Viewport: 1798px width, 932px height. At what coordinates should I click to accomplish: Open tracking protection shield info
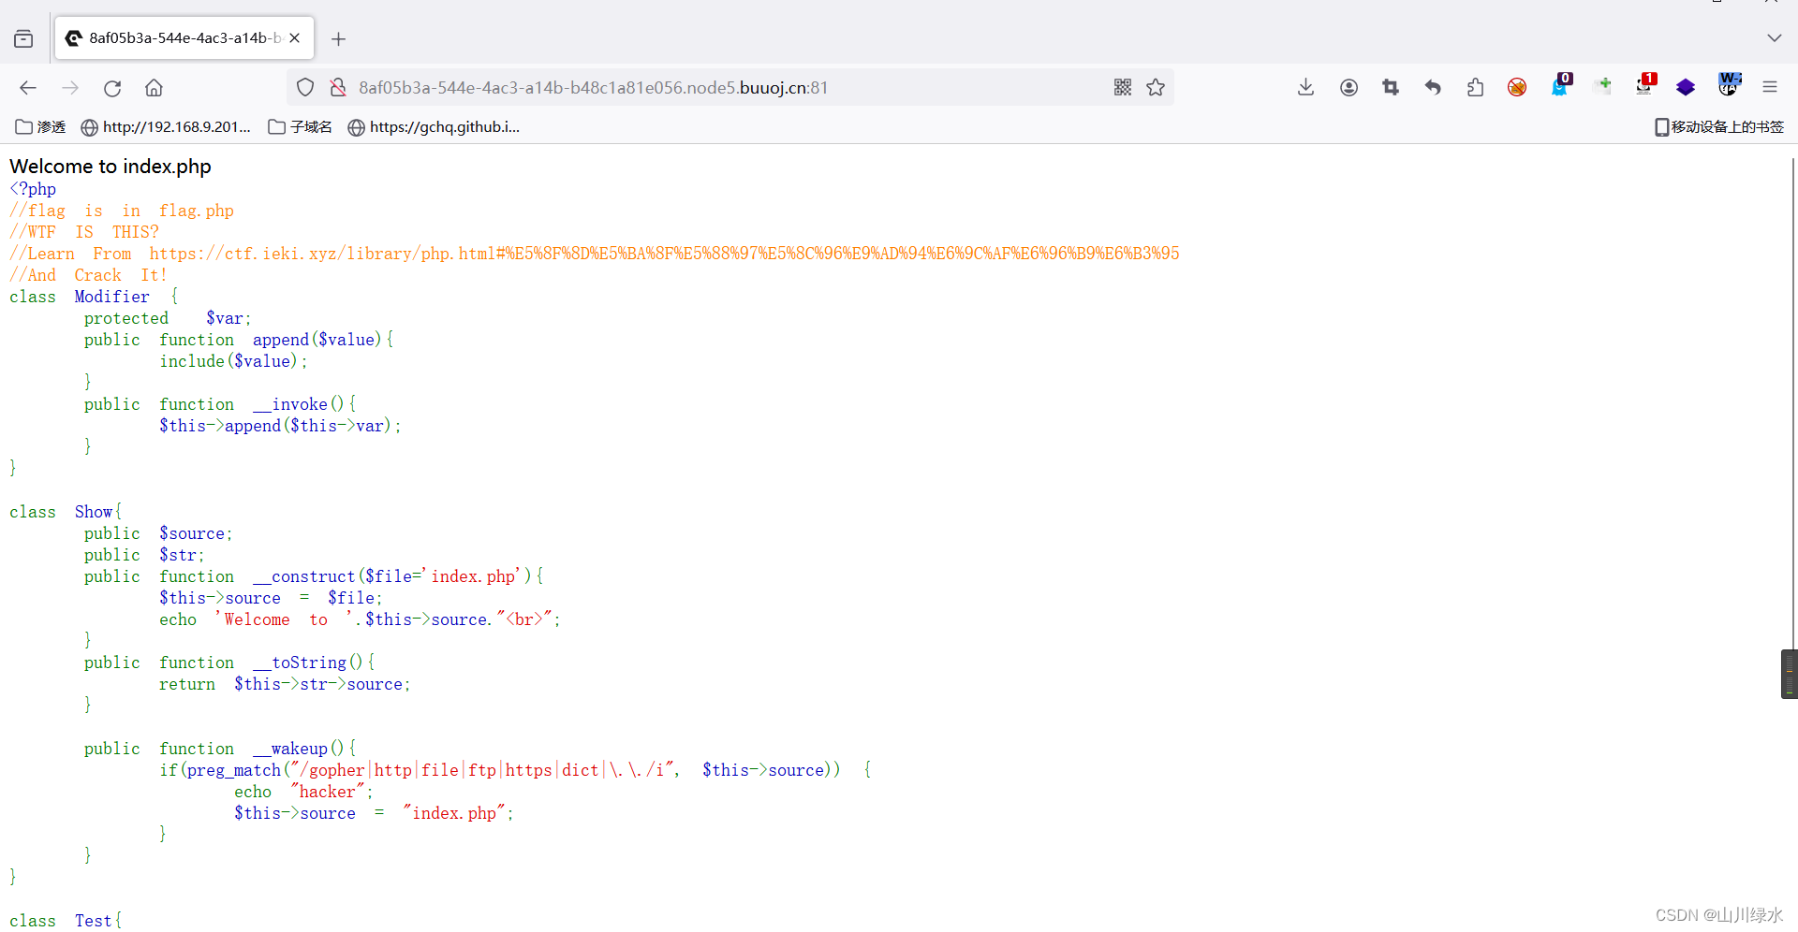(x=305, y=88)
